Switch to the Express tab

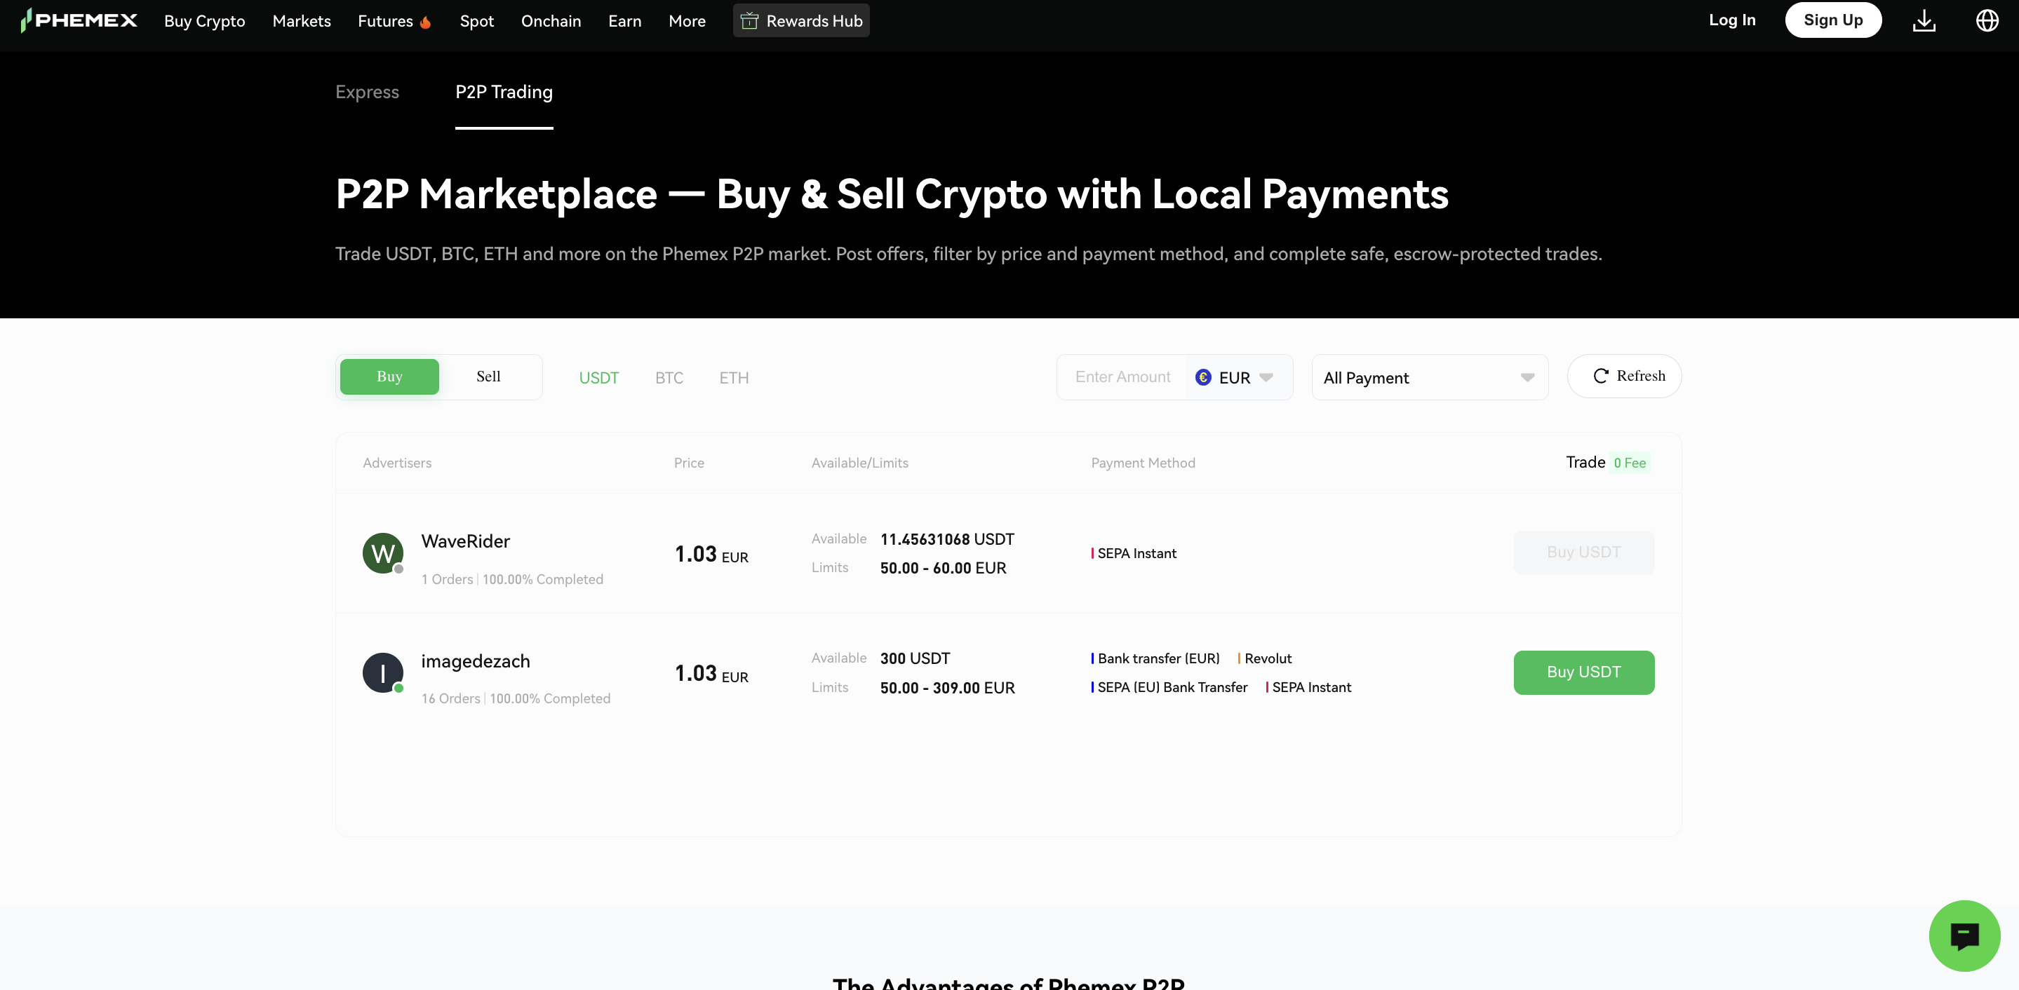[367, 92]
